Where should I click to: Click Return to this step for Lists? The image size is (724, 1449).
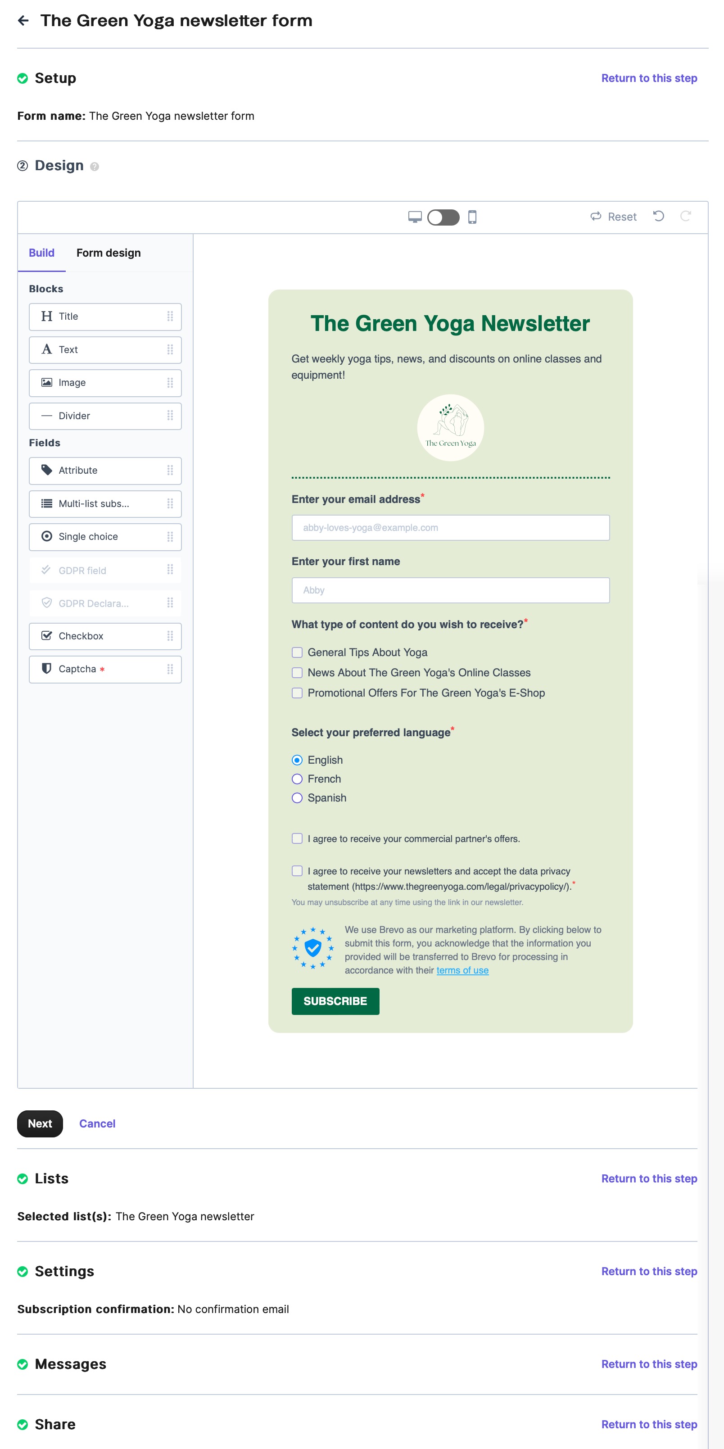click(x=649, y=1178)
